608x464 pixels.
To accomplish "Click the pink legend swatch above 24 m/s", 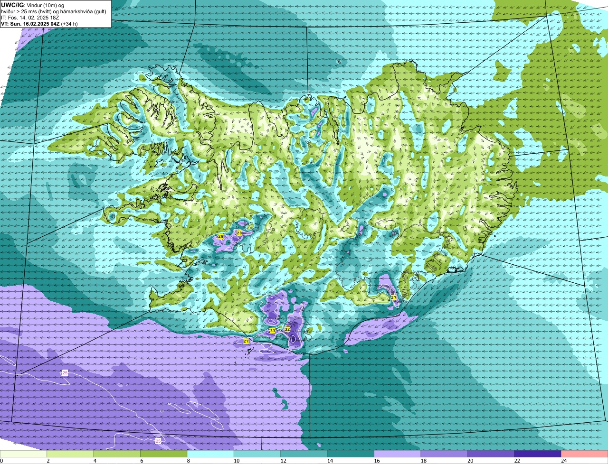I will (585, 454).
